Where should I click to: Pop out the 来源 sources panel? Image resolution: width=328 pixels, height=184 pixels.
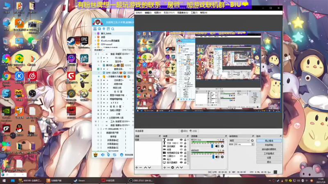click(x=188, y=136)
